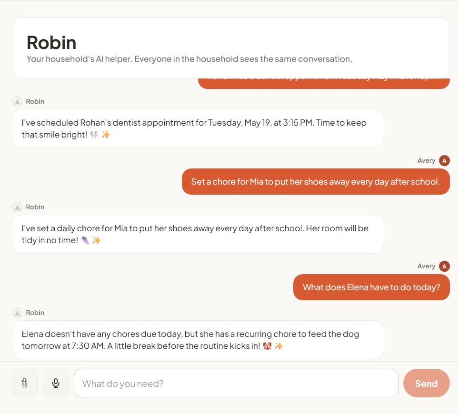The image size is (459, 414).
Task: Click message 'What does Elena have to do today?'
Action: click(371, 287)
